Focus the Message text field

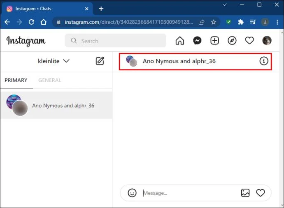click(190, 193)
